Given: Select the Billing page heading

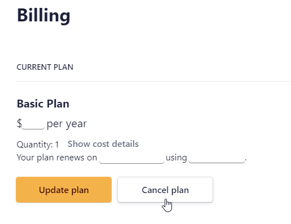Looking at the screenshot, I should point(43,16).
